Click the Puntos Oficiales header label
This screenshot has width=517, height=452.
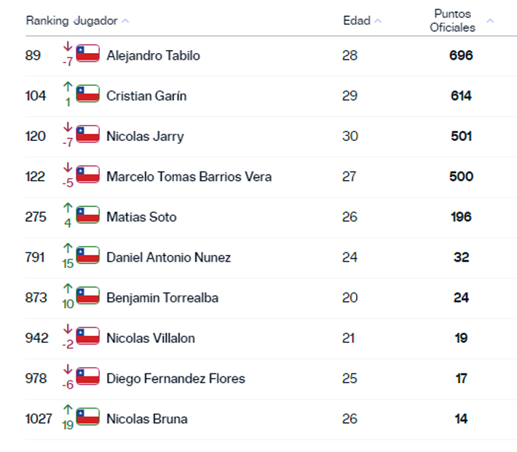(x=452, y=21)
